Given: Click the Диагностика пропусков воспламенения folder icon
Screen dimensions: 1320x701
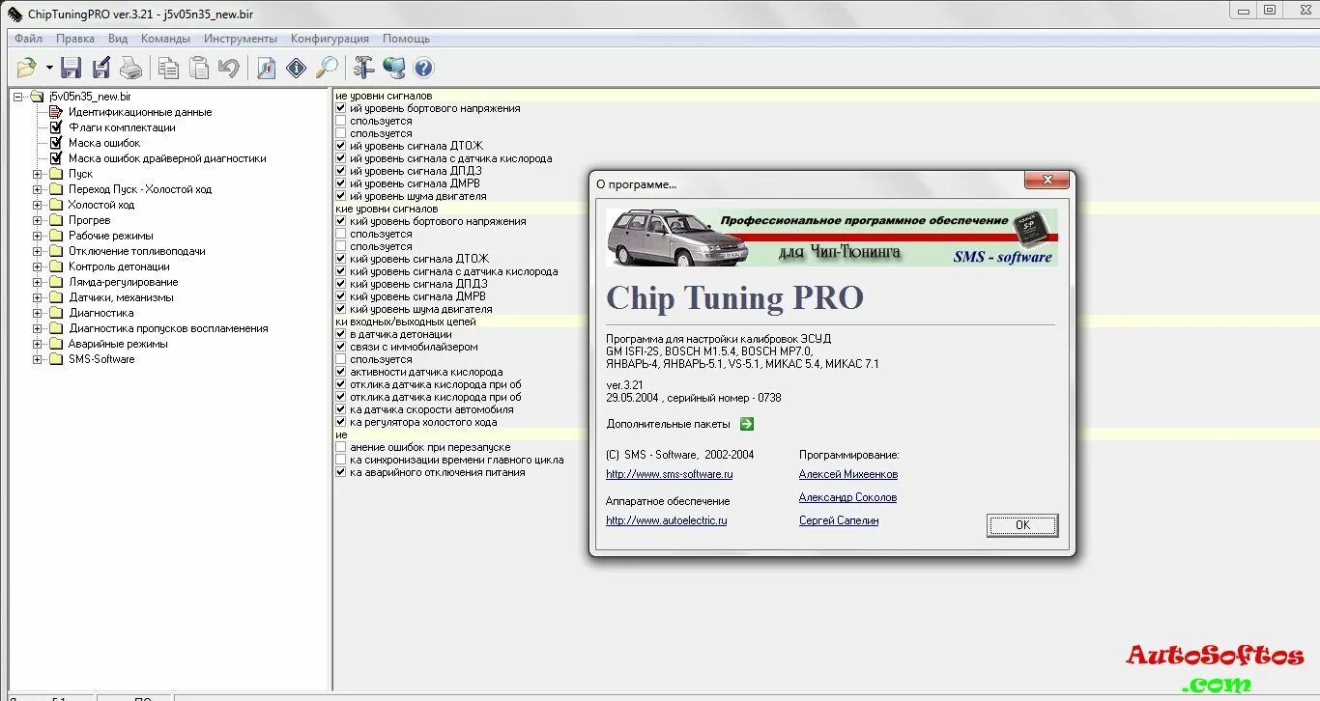Looking at the screenshot, I should coord(56,328).
